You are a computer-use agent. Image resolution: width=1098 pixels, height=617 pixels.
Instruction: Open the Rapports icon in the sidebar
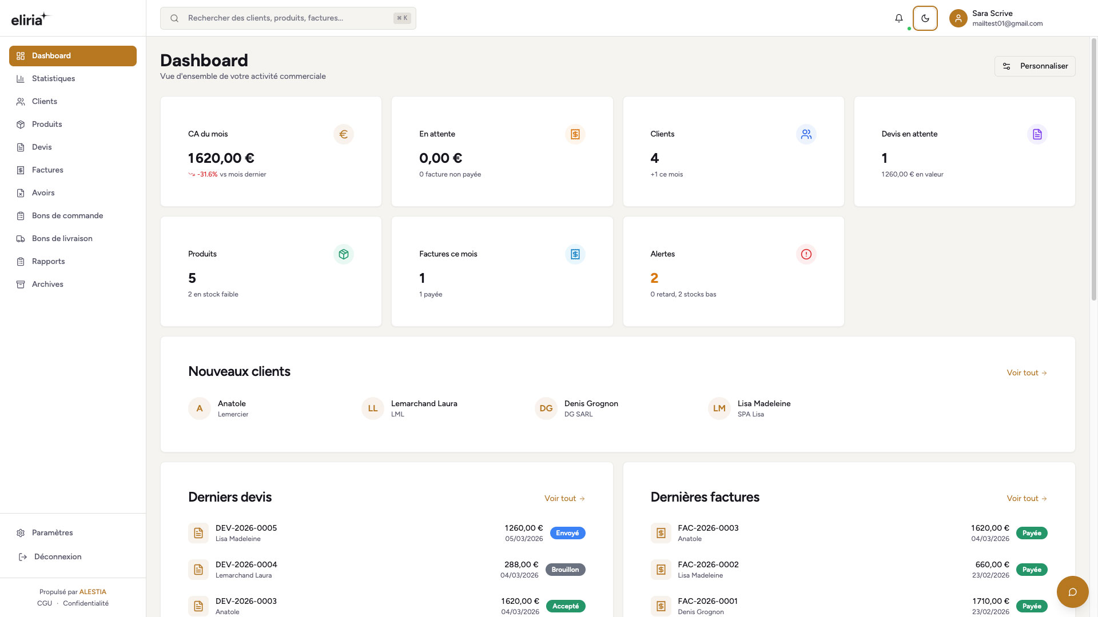21,261
